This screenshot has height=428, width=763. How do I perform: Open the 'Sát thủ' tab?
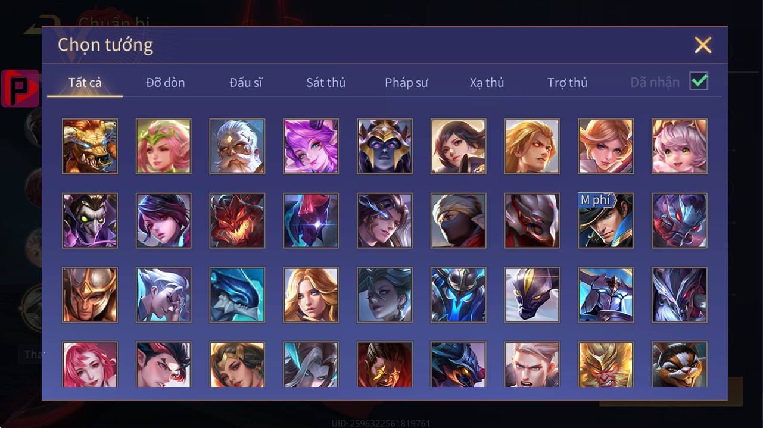[326, 82]
